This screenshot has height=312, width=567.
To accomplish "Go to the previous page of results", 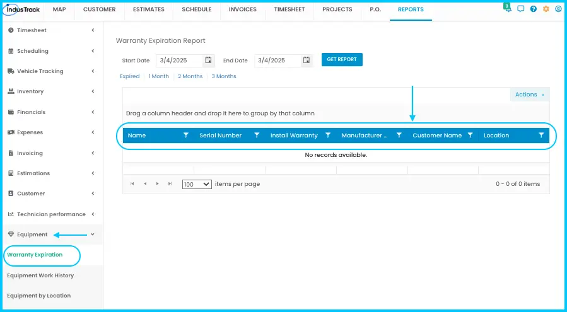I will coord(145,184).
